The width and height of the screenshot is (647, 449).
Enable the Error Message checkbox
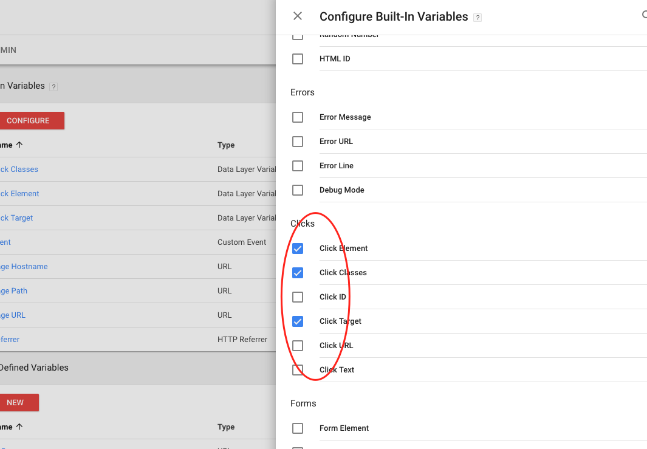pos(298,117)
